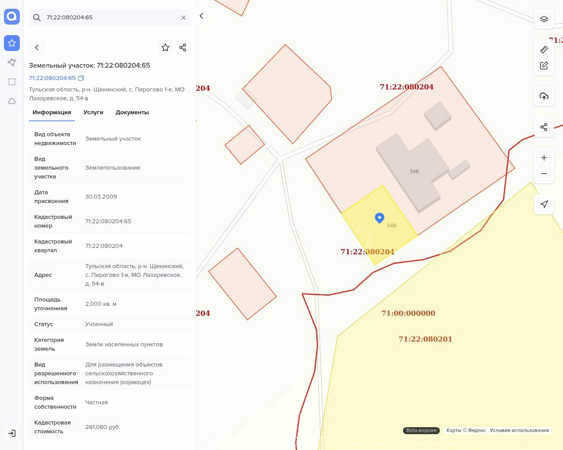Copy the cadastral number 71:22:080204:65
563x450 pixels.
coord(81,78)
